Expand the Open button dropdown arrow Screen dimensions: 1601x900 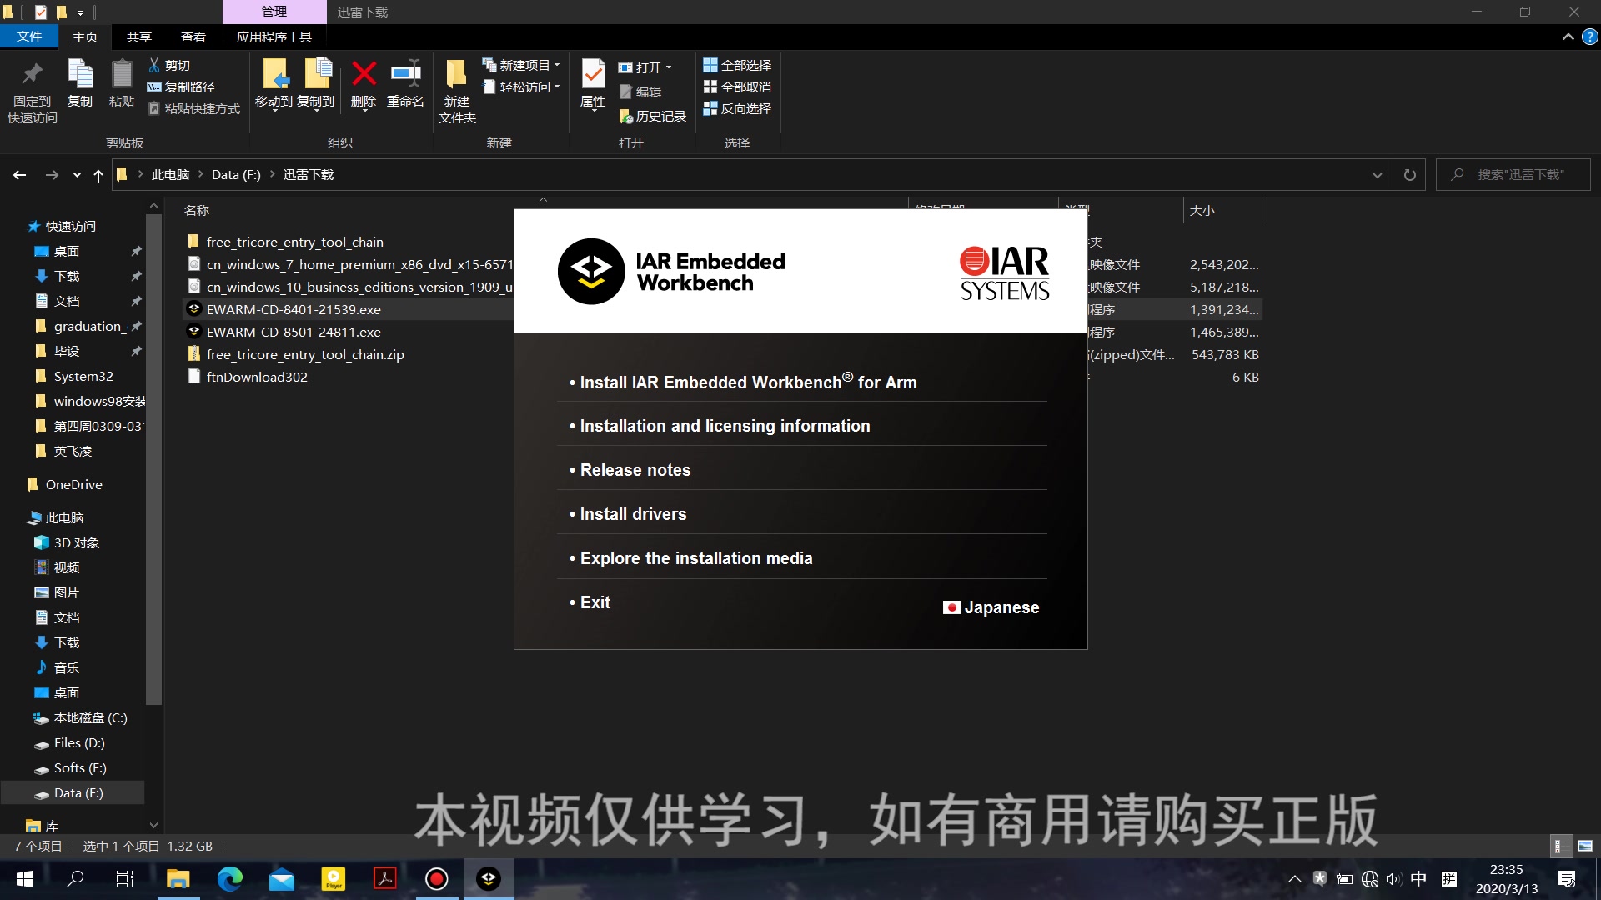click(669, 67)
